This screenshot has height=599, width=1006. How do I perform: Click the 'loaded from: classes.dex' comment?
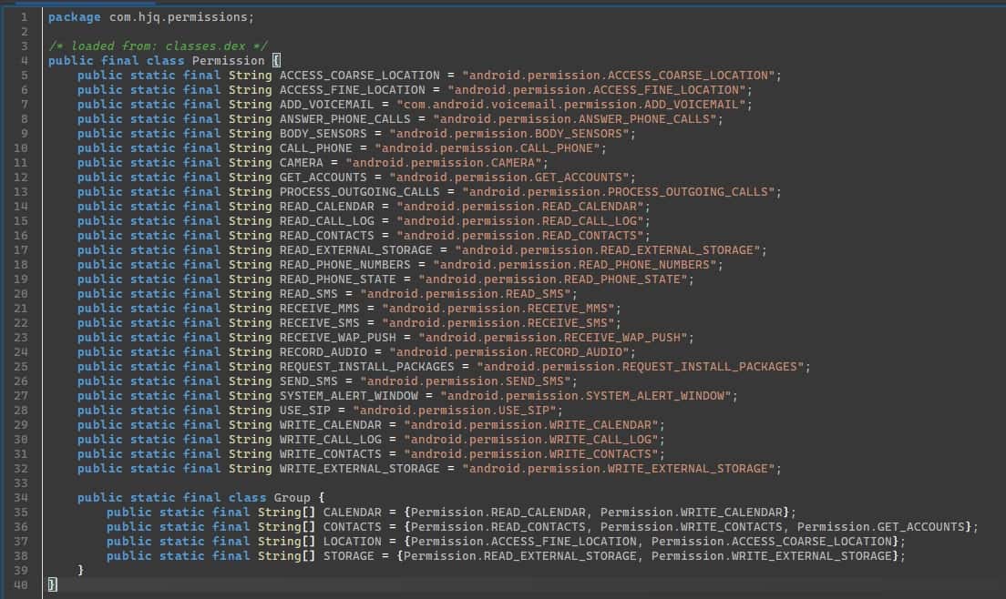(158, 46)
